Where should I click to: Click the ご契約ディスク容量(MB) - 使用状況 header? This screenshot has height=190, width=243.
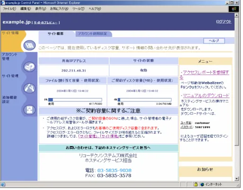142,81
